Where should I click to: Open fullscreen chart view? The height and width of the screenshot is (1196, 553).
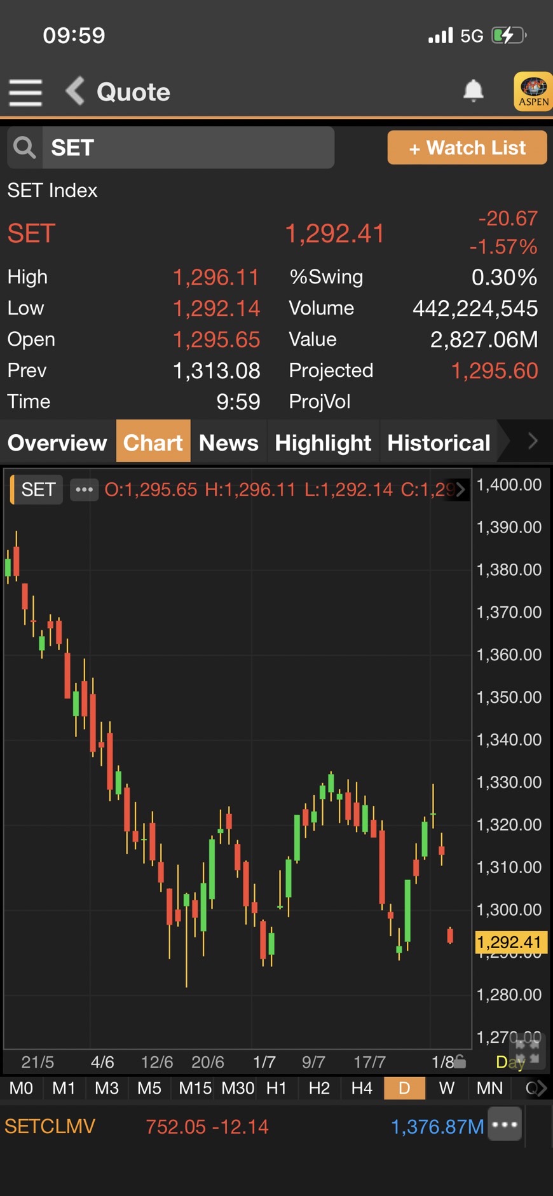pos(527,1050)
